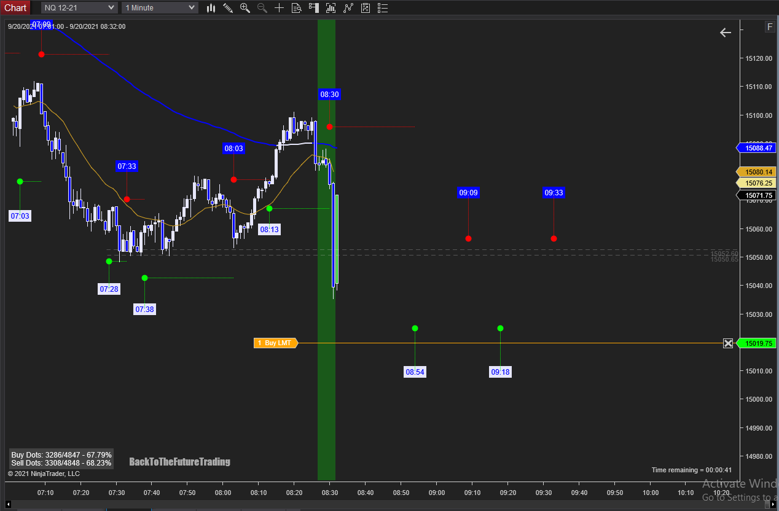Click the © 2021 NinjaTrader, LLC text
The image size is (779, 511).
(x=44, y=474)
